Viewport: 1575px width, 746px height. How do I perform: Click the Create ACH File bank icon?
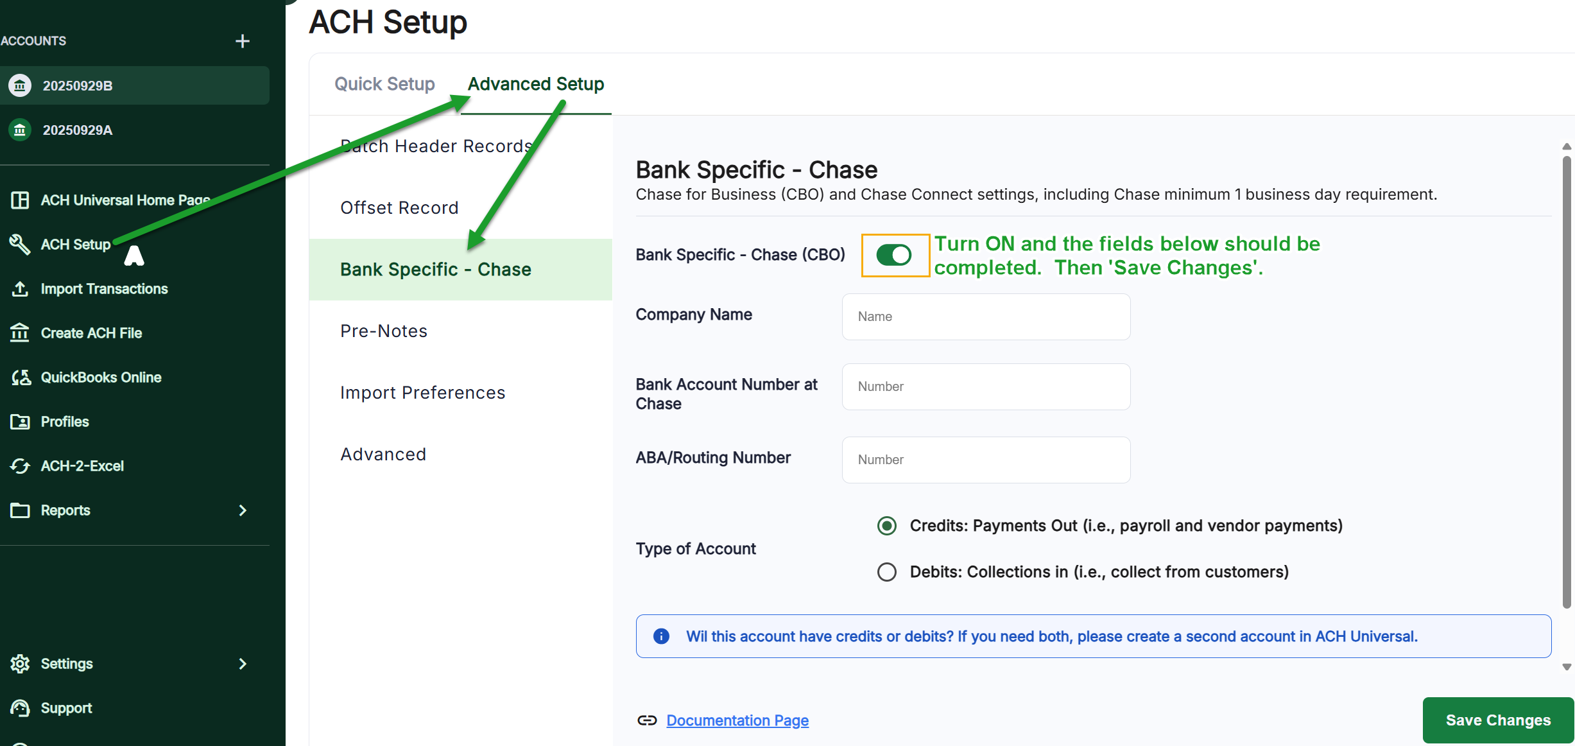(x=19, y=333)
